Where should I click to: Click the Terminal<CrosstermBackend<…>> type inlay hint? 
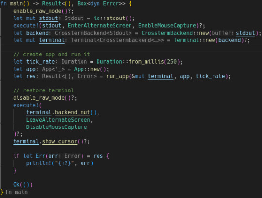click(x=117, y=40)
